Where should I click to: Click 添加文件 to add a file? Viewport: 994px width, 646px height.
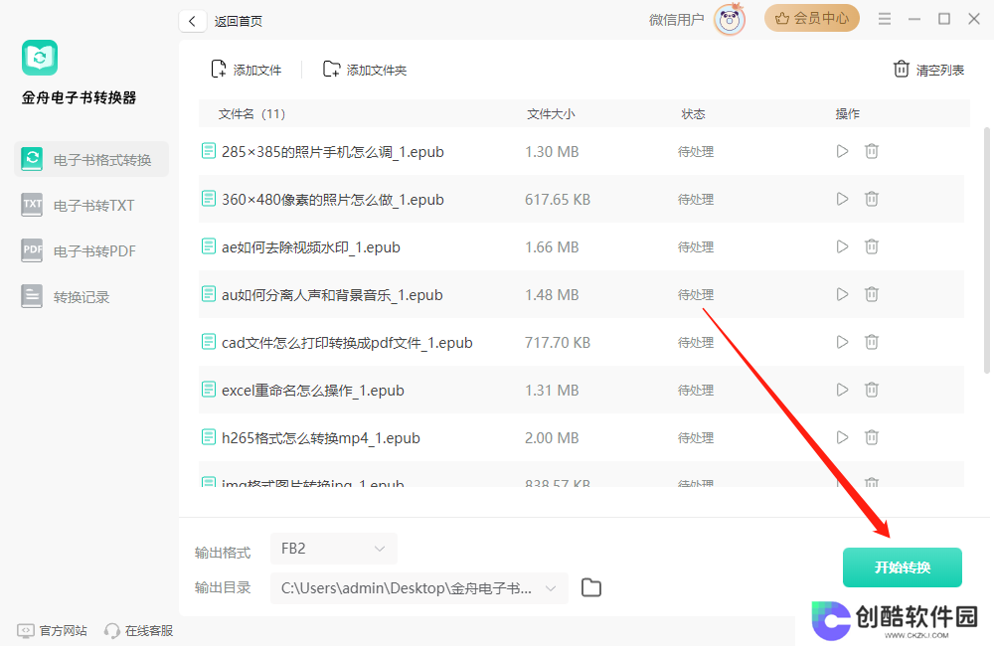246,70
